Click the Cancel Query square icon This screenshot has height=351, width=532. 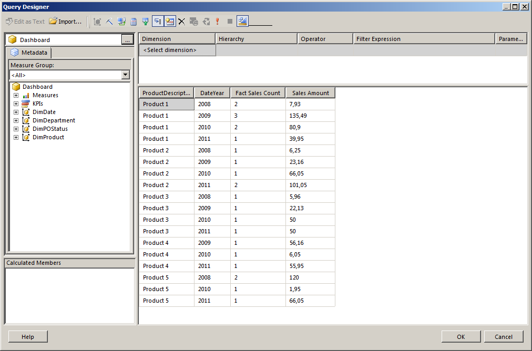230,22
